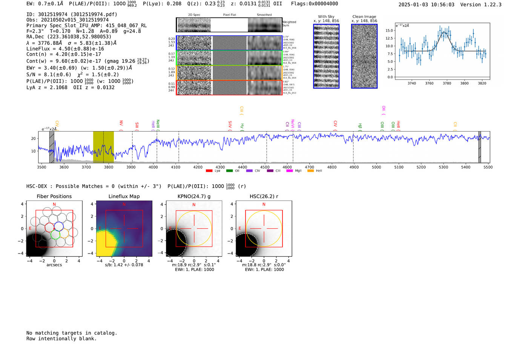Select the red fiber circle in Fiber Positions
This screenshot has width=528, height=359.
[x=49, y=227]
